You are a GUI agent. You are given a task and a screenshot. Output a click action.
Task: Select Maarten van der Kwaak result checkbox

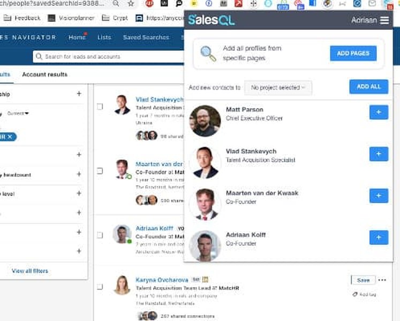click(x=100, y=171)
